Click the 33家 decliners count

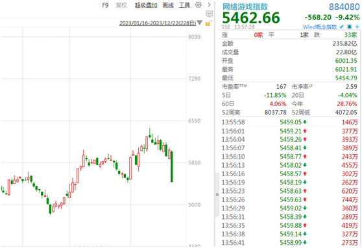pos(350,35)
